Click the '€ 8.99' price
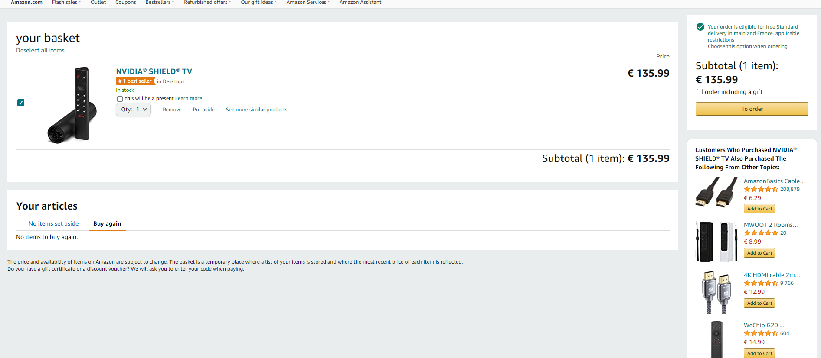821x358 pixels. (x=752, y=242)
